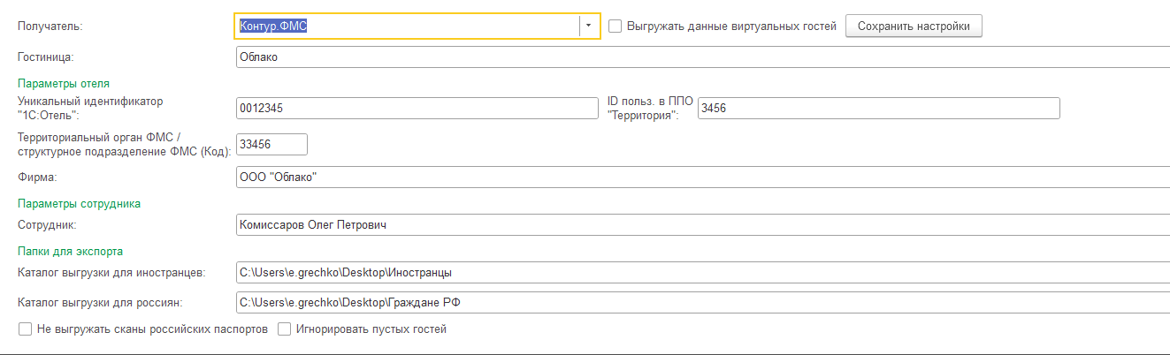1170x355 pixels.
Task: Focus the Сотрудник field Комиссаров Олег Петрович
Action: [699, 225]
